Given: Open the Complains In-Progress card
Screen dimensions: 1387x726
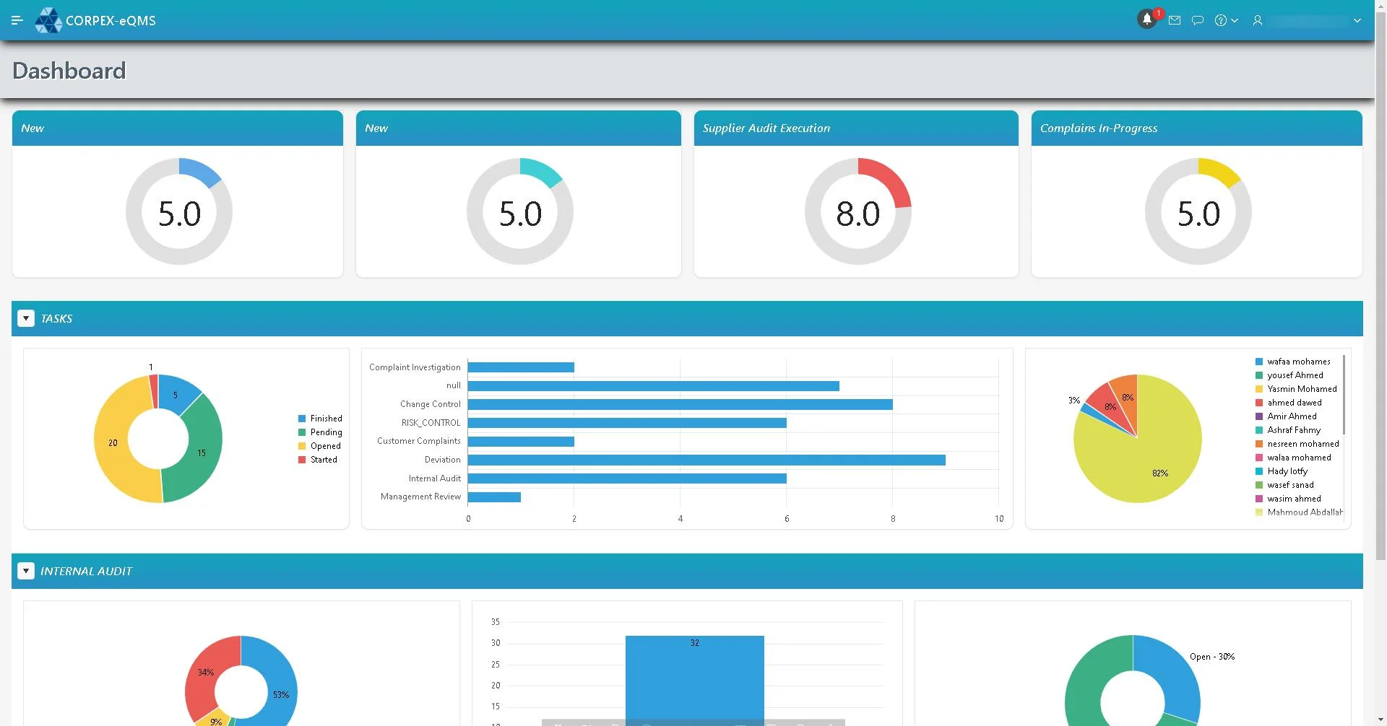Looking at the screenshot, I should [1099, 128].
